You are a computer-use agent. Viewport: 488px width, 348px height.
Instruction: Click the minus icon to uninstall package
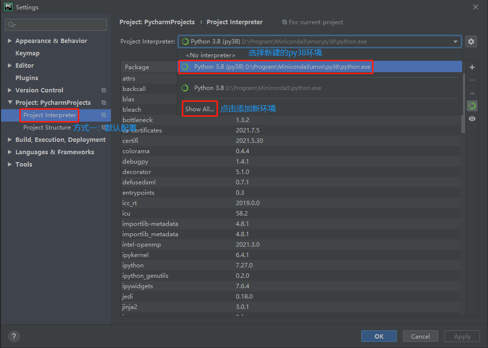coord(472,80)
